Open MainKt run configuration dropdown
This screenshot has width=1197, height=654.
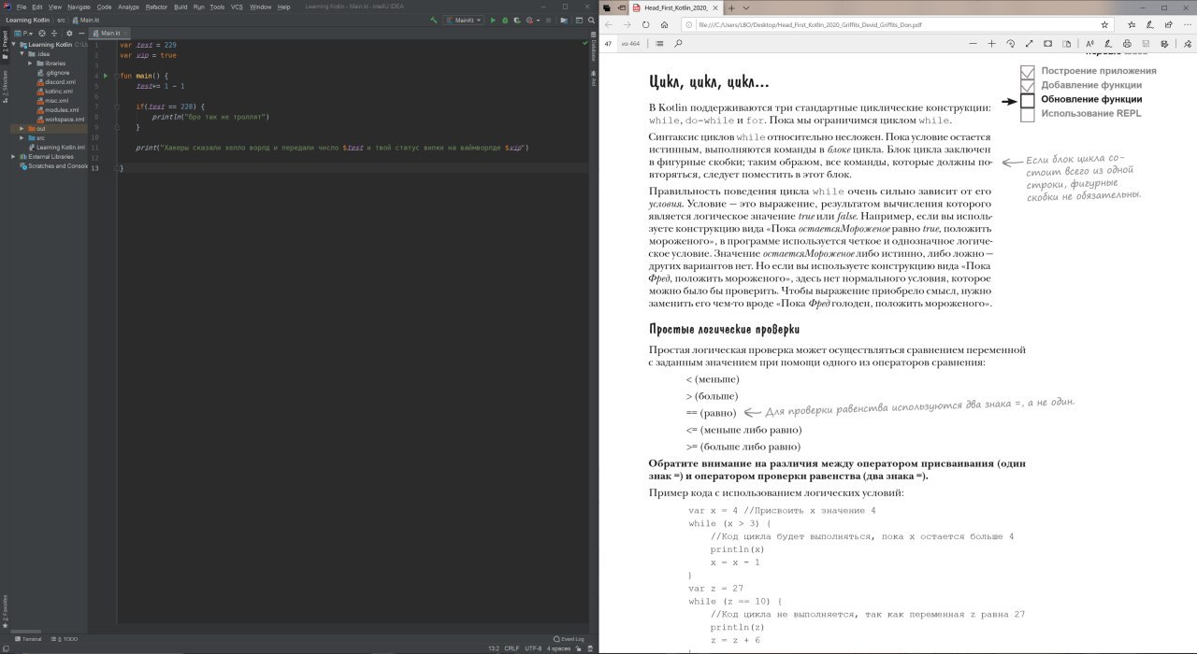(463, 20)
